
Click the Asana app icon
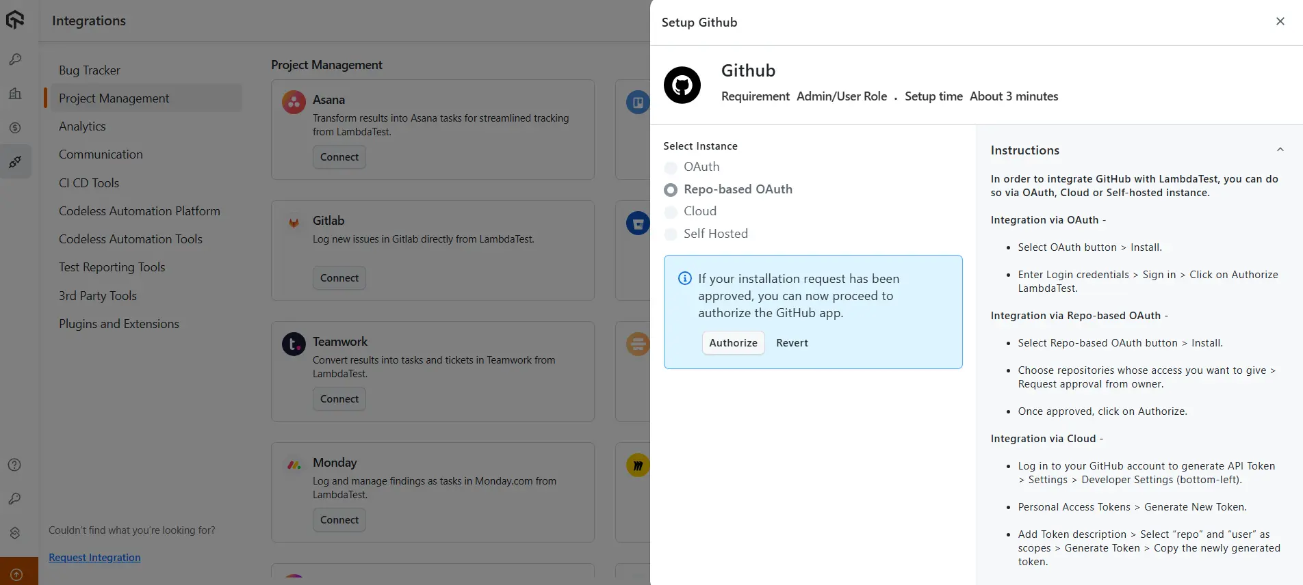click(294, 103)
